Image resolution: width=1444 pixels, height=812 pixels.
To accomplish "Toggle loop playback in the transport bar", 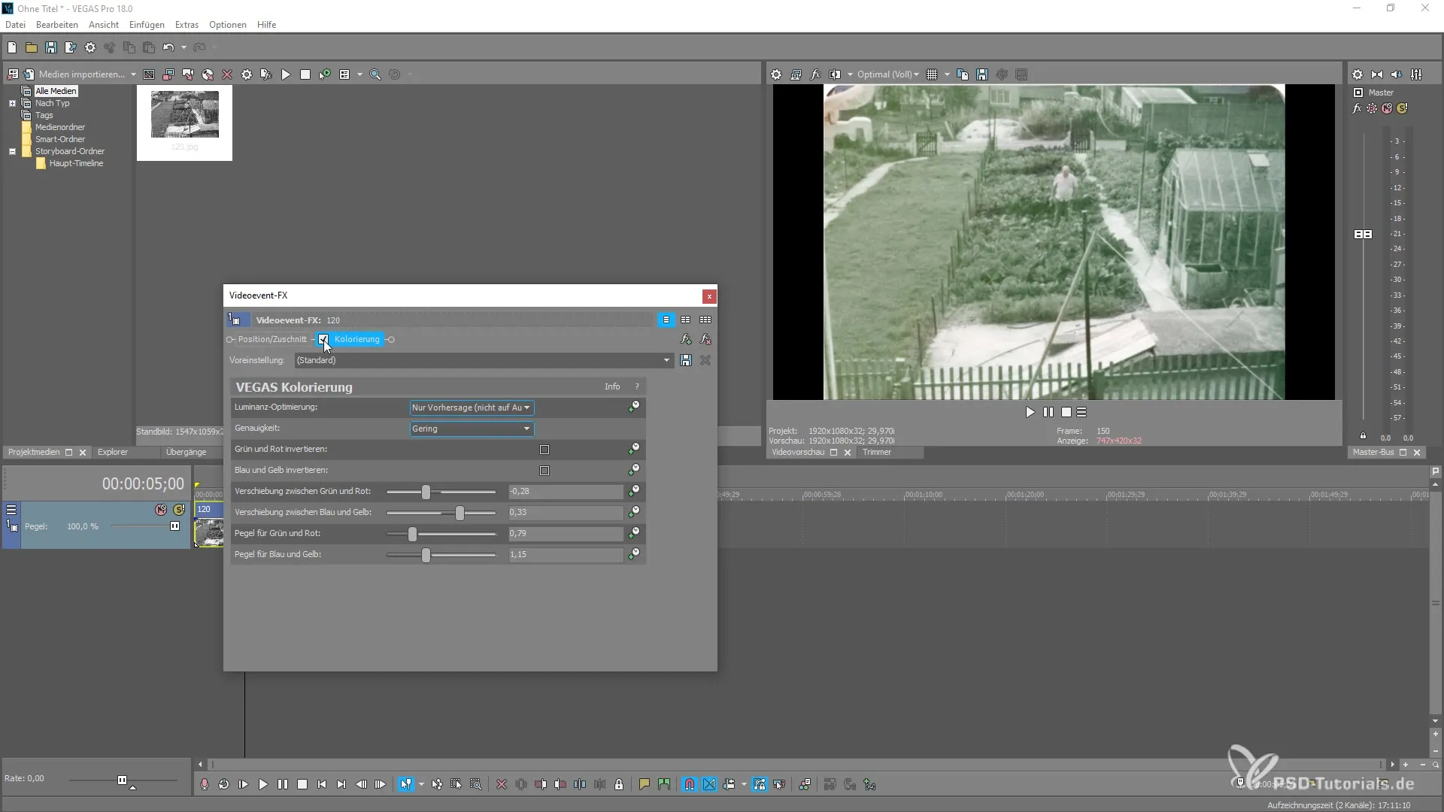I will pyautogui.click(x=224, y=784).
